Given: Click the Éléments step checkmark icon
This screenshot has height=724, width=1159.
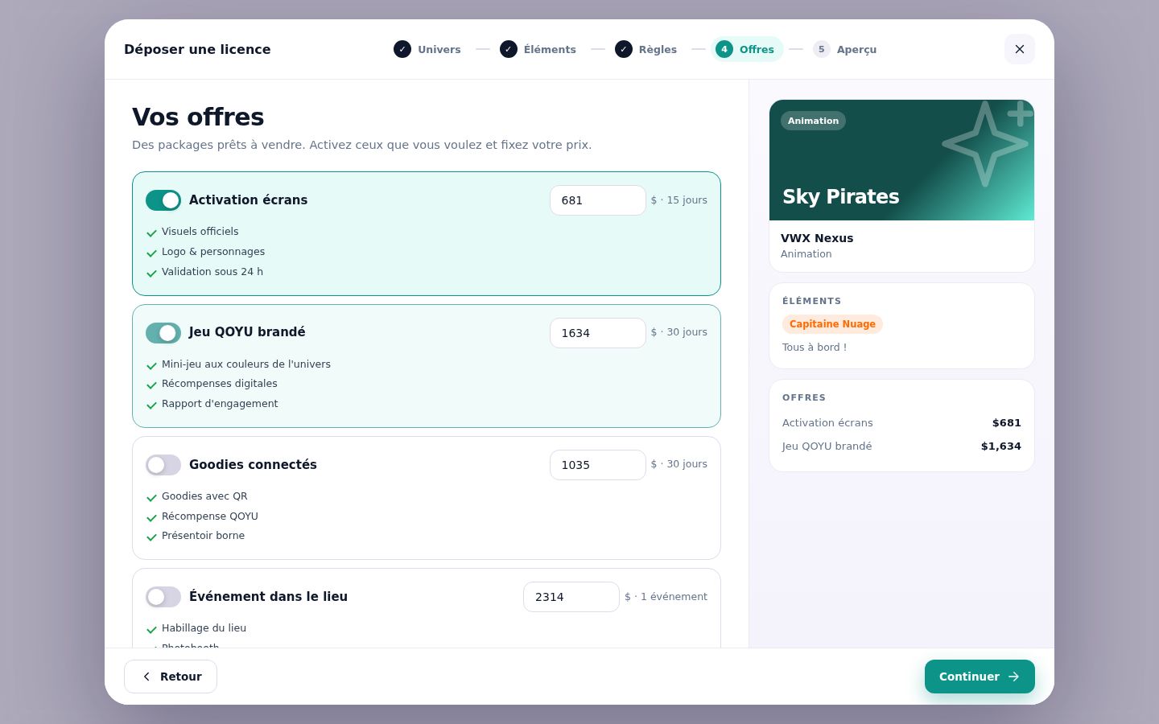Looking at the screenshot, I should click(509, 49).
